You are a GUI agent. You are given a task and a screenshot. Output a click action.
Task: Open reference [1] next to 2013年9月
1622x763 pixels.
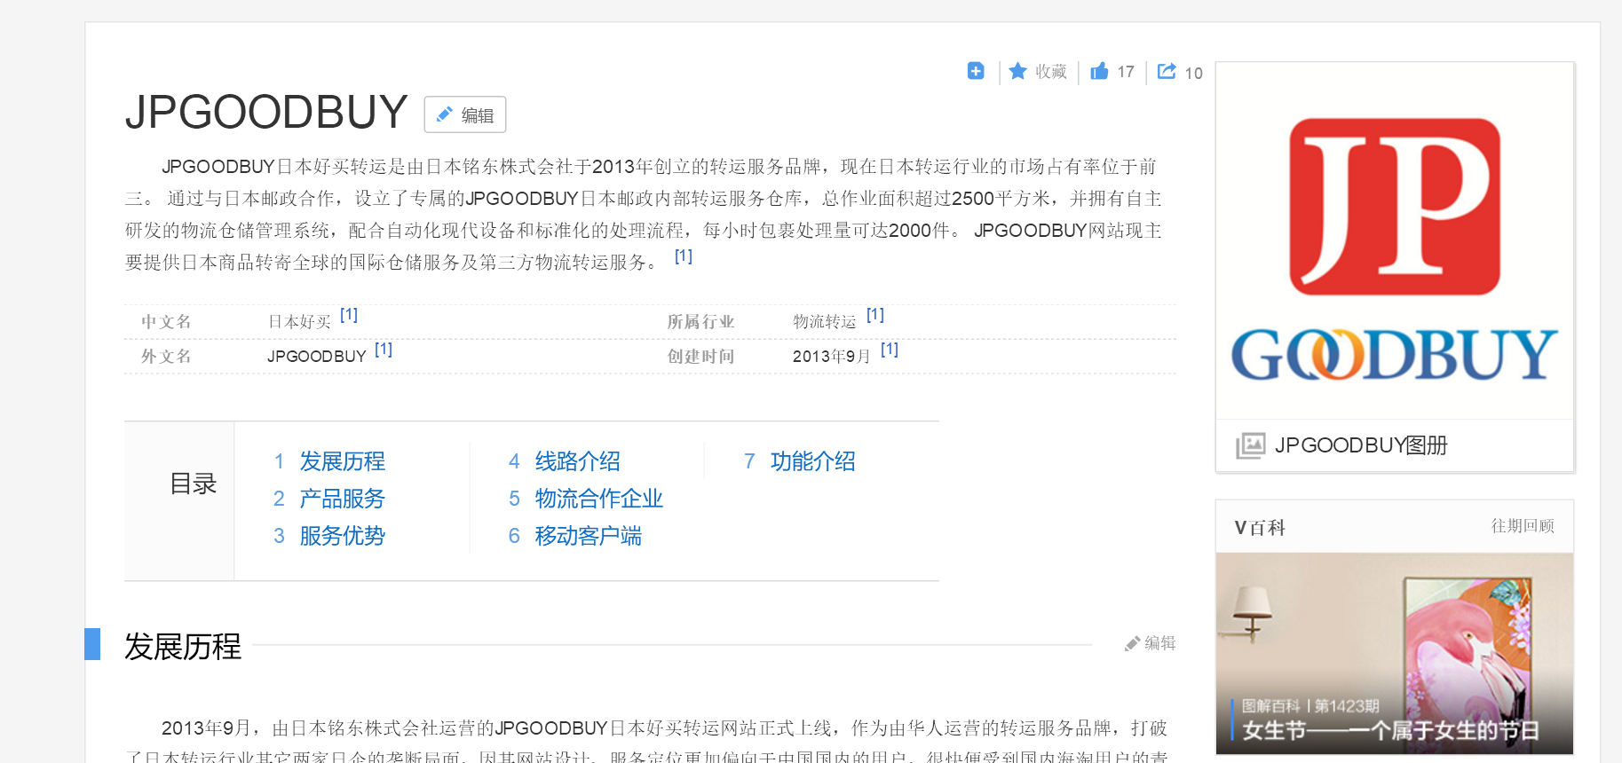(x=890, y=350)
